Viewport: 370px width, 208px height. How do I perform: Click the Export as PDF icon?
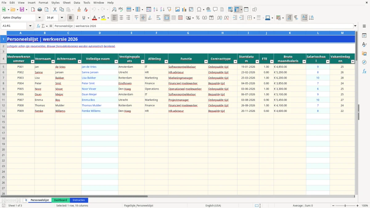coord(33,10)
